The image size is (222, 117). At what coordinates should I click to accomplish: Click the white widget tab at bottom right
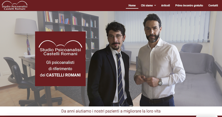(x=207, y=116)
